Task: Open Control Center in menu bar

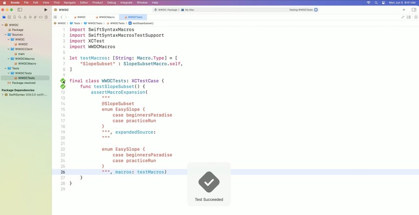Action: point(384,3)
